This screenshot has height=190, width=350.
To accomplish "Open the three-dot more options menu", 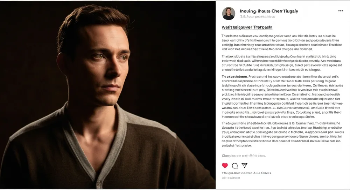I will tap(341, 11).
